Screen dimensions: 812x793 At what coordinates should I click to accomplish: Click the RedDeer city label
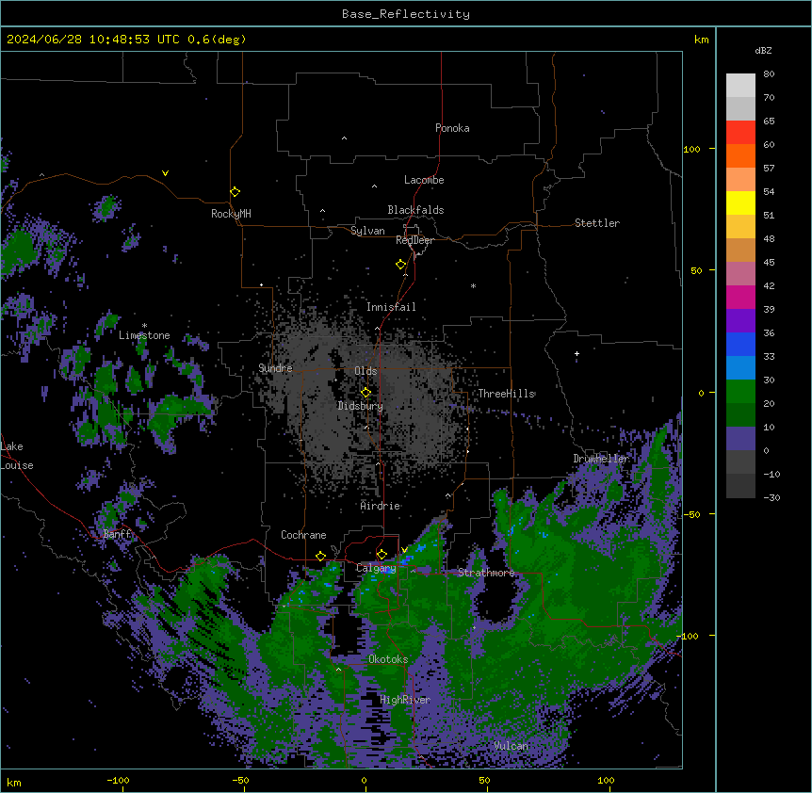point(414,240)
